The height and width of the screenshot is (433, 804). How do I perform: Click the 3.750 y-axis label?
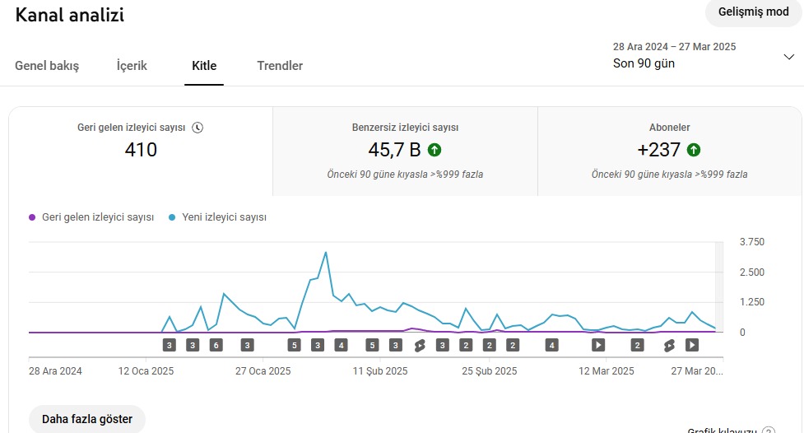(751, 242)
